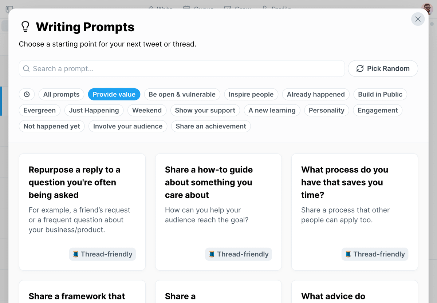This screenshot has width=437, height=303.
Task: Pick the Engagement filter chip
Action: click(x=378, y=110)
